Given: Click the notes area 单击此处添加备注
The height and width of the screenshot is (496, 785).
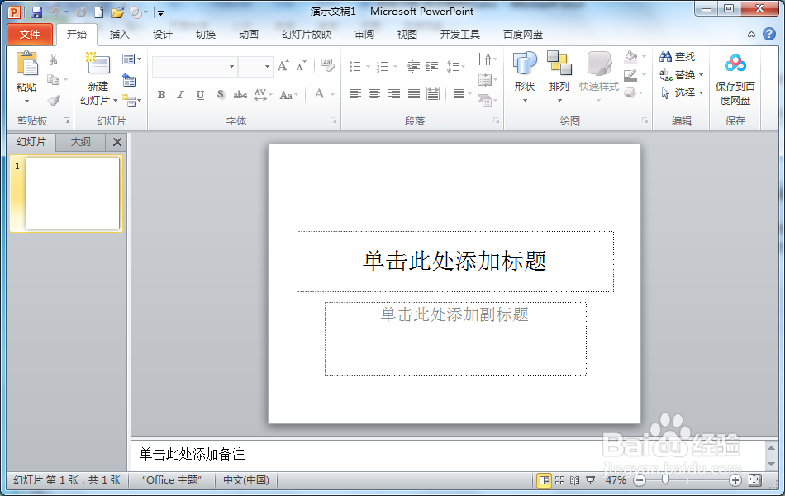Looking at the screenshot, I should click(x=448, y=454).
